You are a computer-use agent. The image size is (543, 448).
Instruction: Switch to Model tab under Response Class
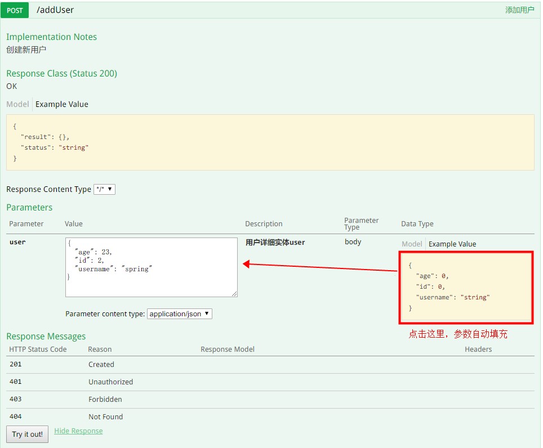click(x=17, y=104)
